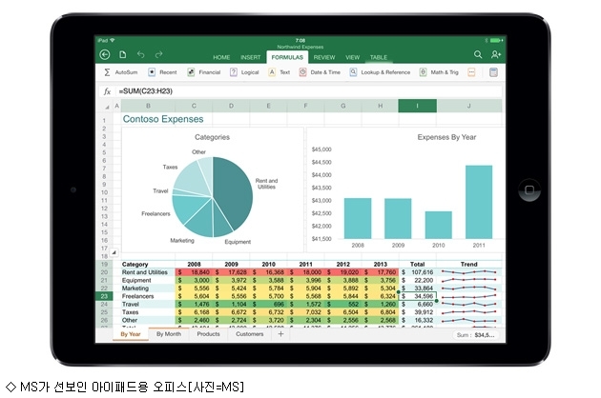
Task: Select column I header
Action: (418, 106)
